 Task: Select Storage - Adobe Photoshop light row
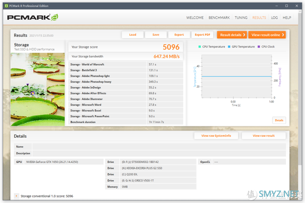coord(126,76)
